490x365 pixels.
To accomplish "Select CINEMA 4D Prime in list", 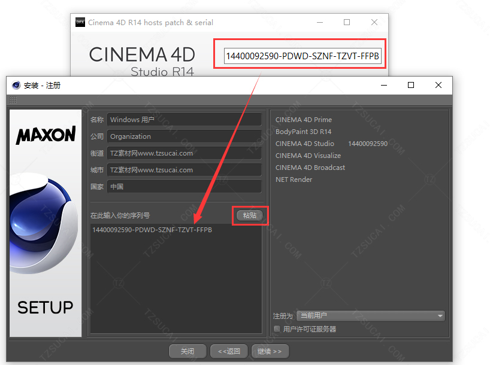I will [x=304, y=120].
